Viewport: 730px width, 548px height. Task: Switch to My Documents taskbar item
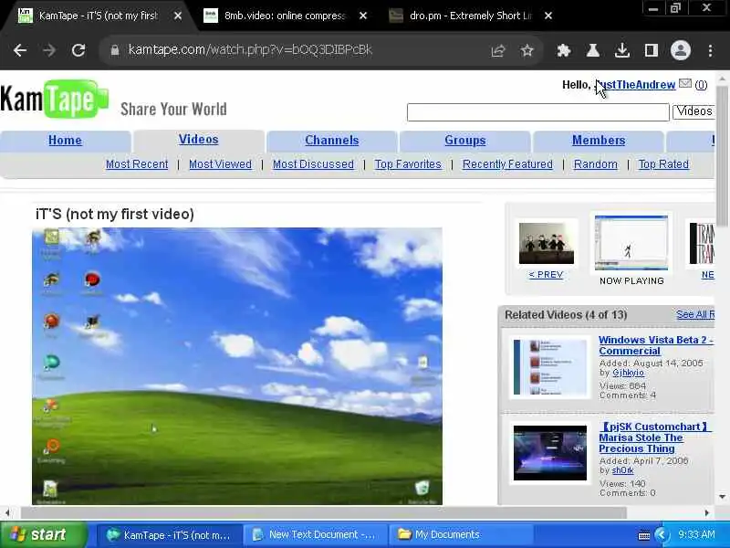462,534
